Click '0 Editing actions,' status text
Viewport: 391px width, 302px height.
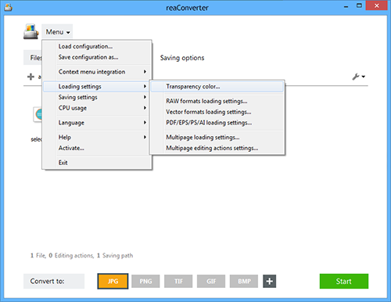click(71, 255)
